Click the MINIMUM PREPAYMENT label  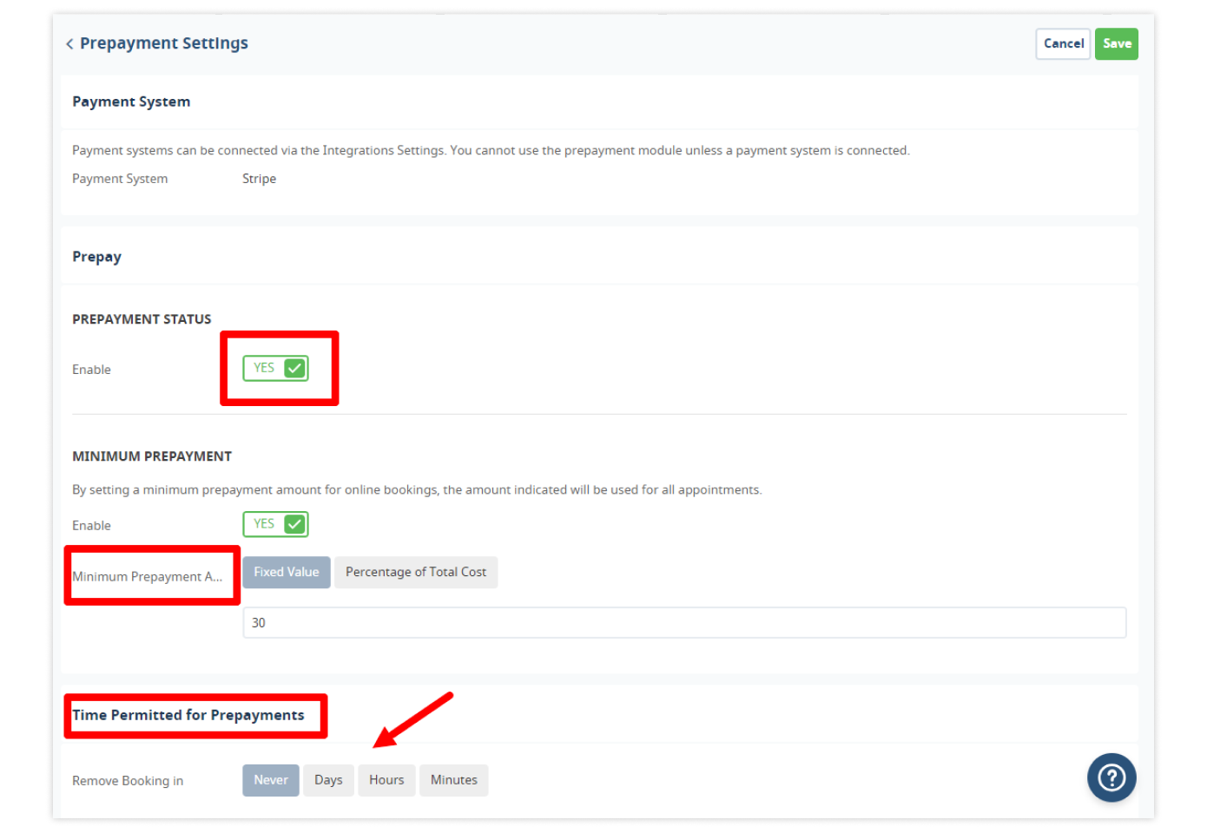152,456
